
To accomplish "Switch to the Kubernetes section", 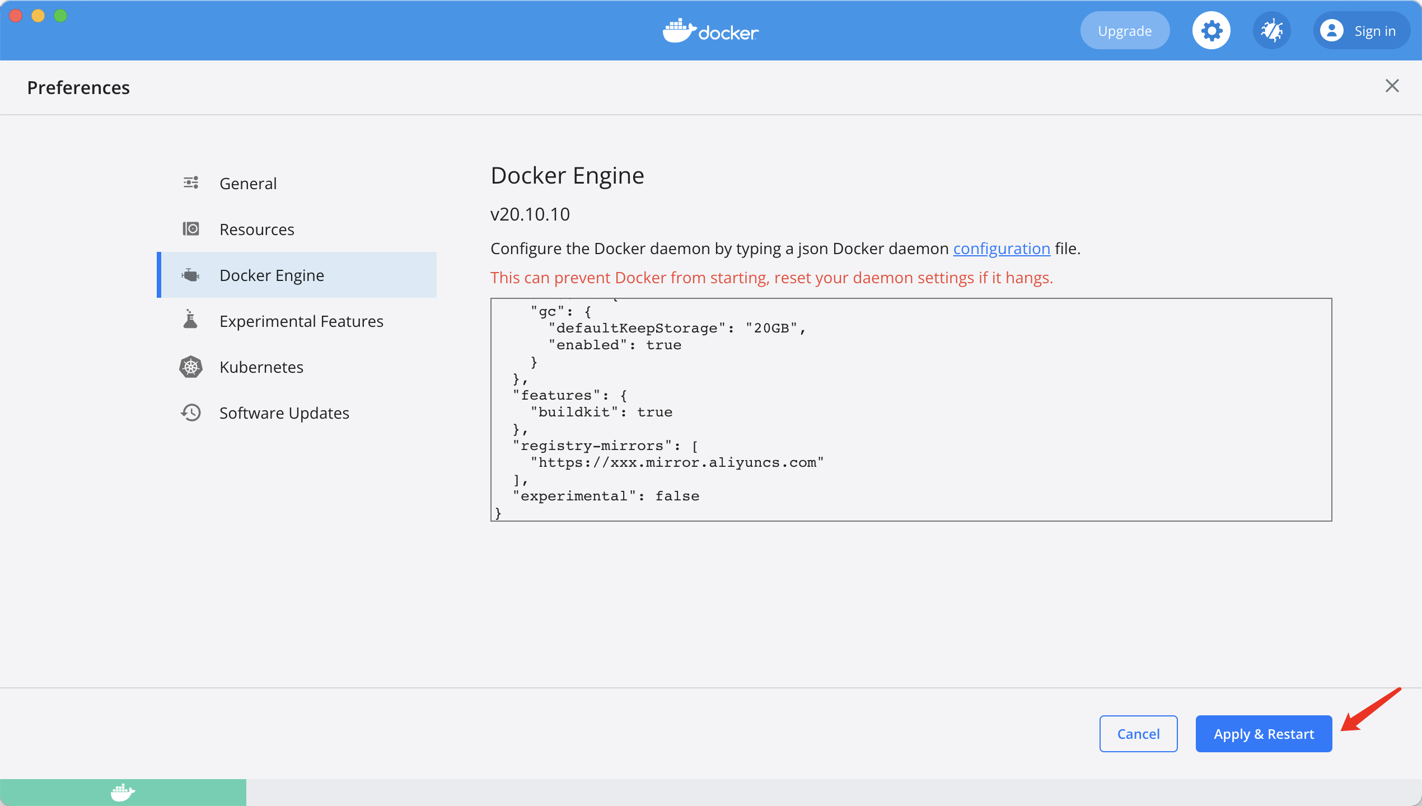I will click(x=297, y=367).
